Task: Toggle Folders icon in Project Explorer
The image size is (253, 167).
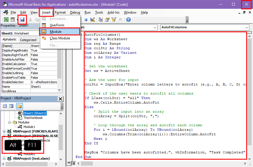Action: (x=19, y=106)
